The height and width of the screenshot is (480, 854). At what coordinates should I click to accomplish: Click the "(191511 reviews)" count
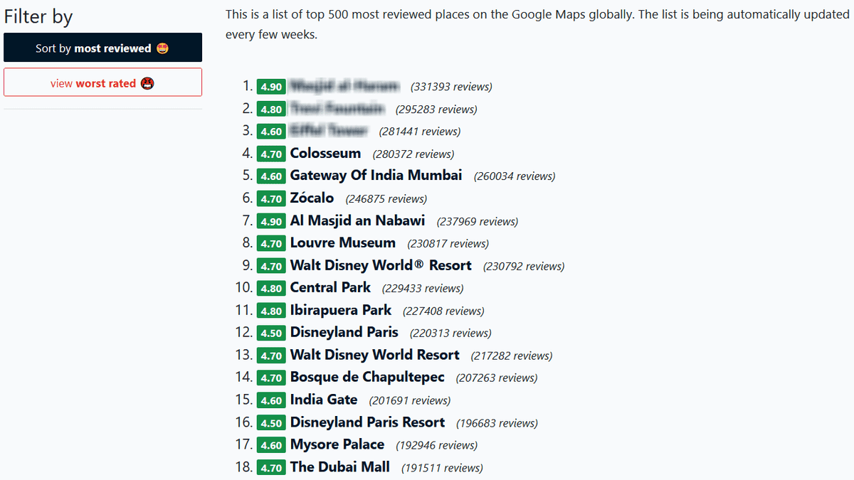442,467
